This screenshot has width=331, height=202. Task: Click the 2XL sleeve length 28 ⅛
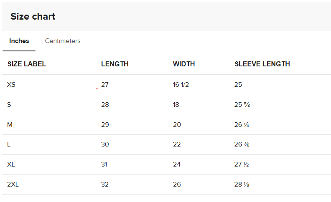point(242,184)
